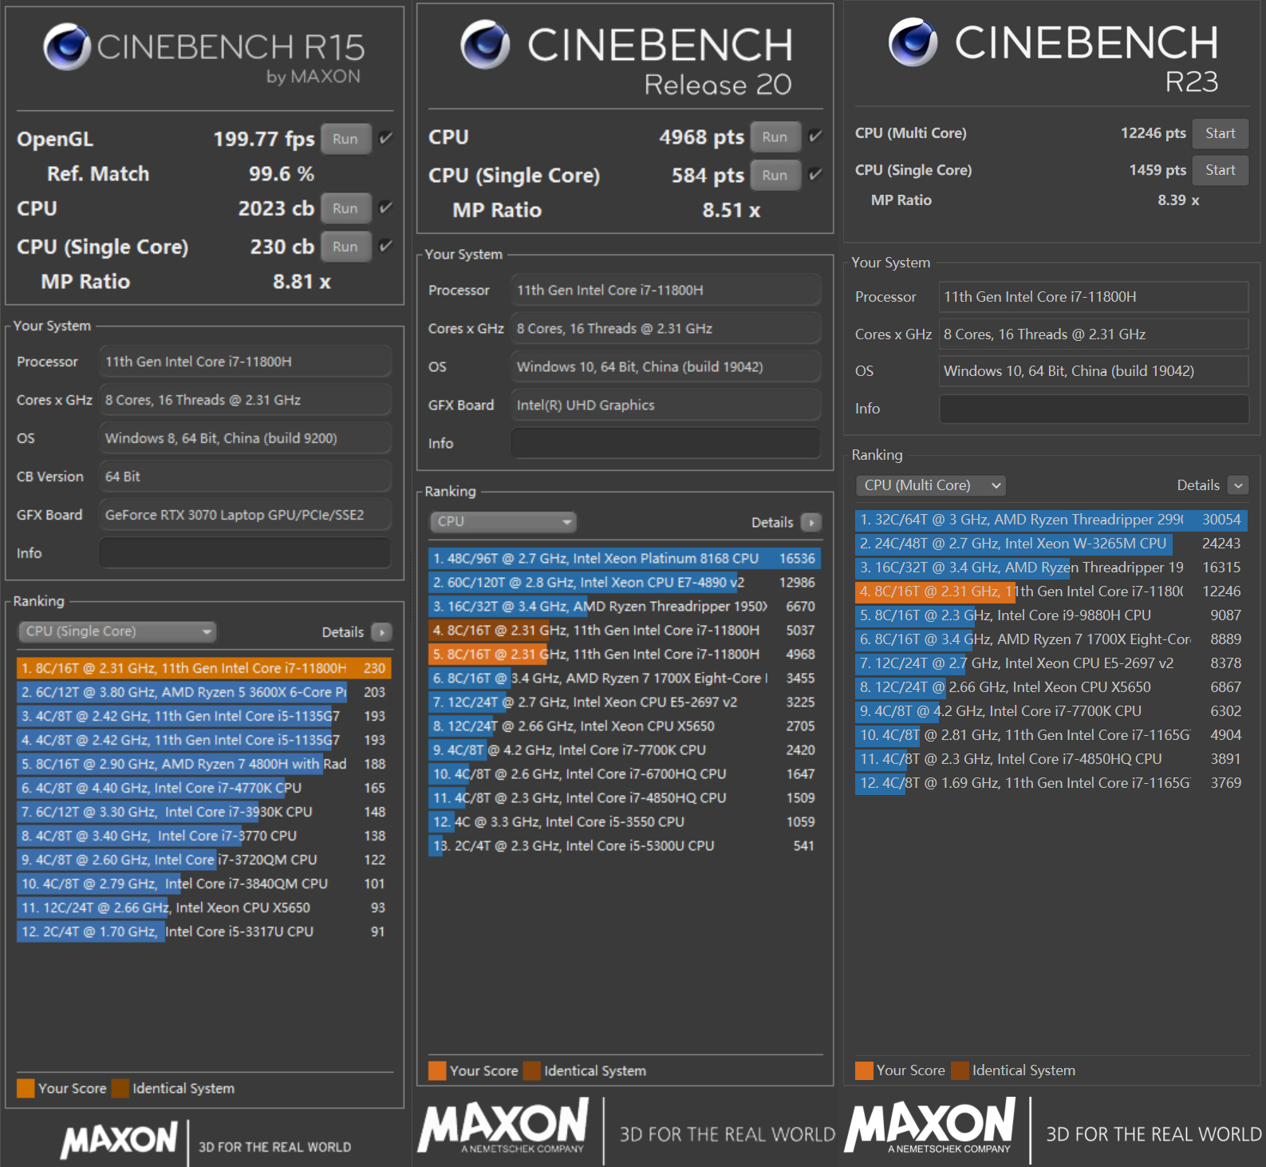Select the Xeon CPU E7-4890 v2 row in Release 20

[625, 582]
